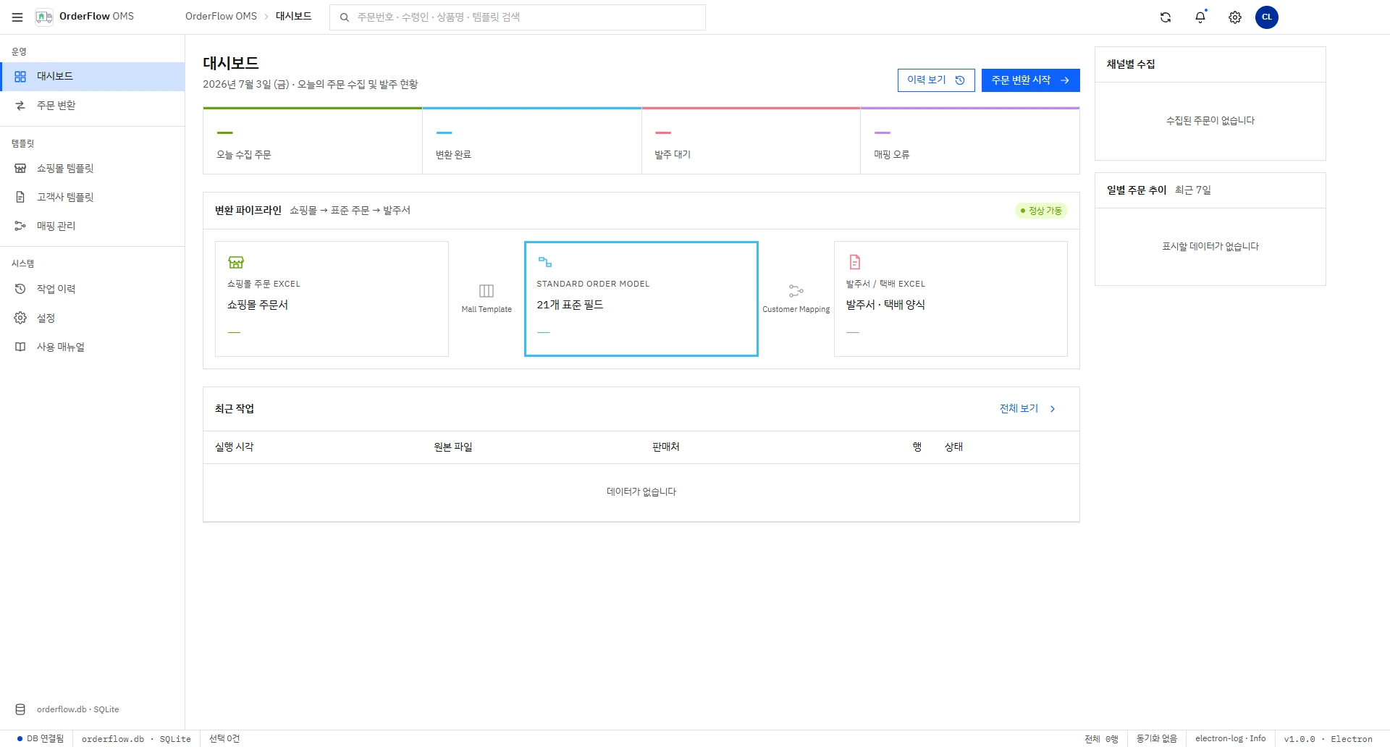Click the 채널별 수집 panel title
Image resolution: width=1390 pixels, height=747 pixels.
point(1131,64)
